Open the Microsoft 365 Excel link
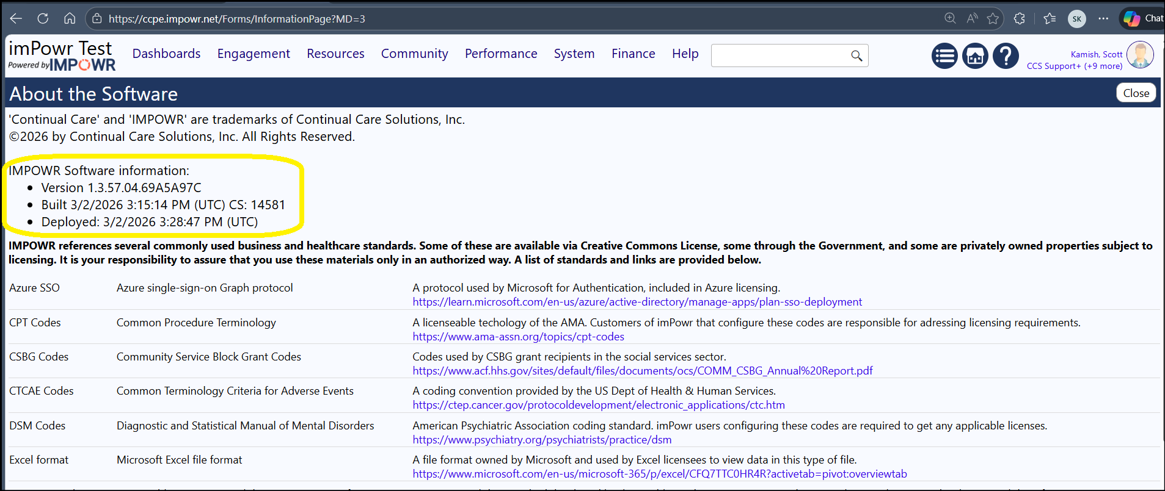1165x491 pixels. tap(660, 474)
